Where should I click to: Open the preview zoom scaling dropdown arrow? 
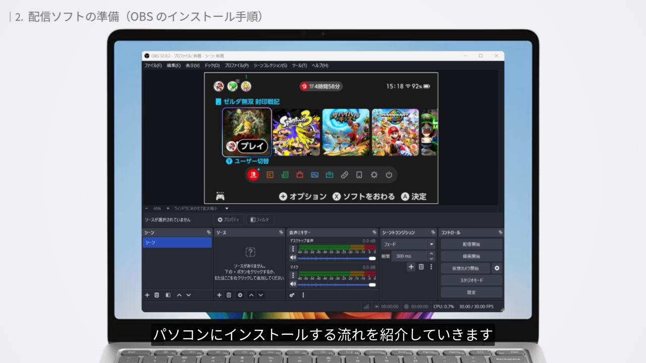tap(227, 208)
